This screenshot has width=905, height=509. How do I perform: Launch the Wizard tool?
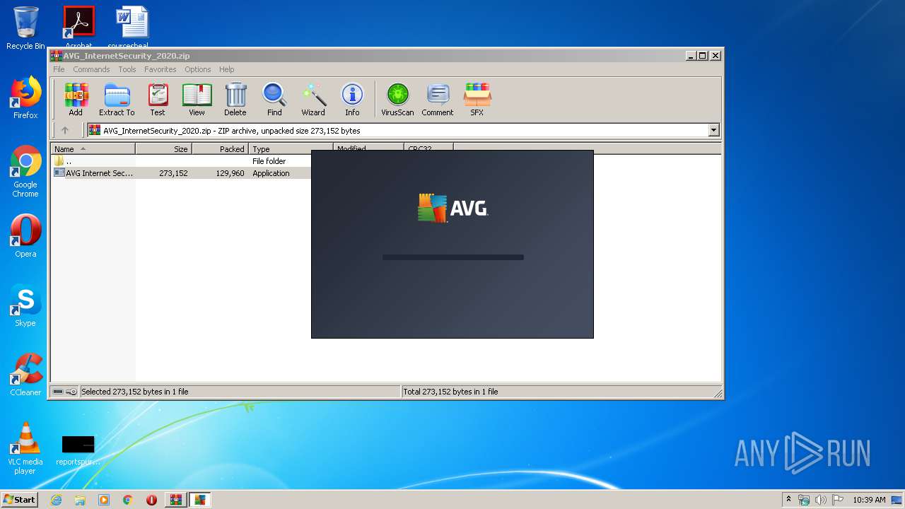313,100
